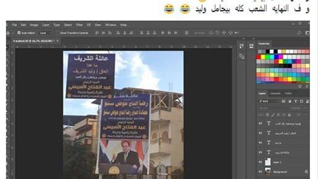Click Lock all padlock icon in Layers panel
The image size is (318, 179).
(x=289, y=115)
